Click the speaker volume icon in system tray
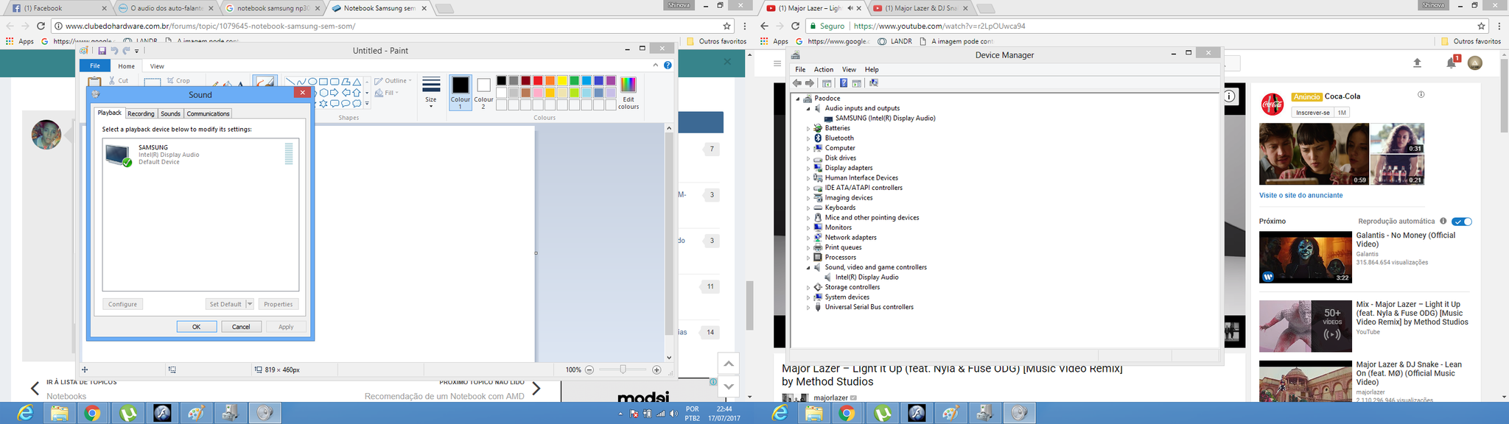This screenshot has height=424, width=1509. coord(673,414)
